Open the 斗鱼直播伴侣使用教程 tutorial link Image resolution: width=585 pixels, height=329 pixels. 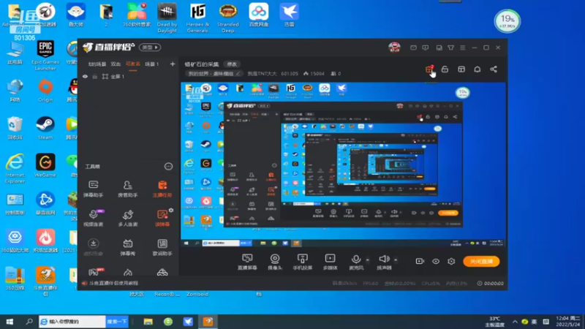tap(113, 283)
